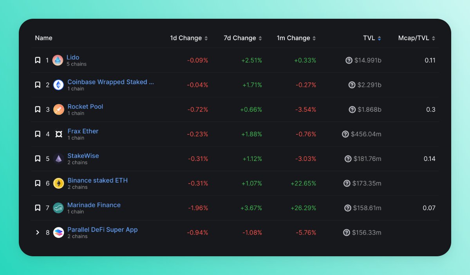Click Binance staked ETH logo icon
The image size is (470, 275).
pos(58,183)
